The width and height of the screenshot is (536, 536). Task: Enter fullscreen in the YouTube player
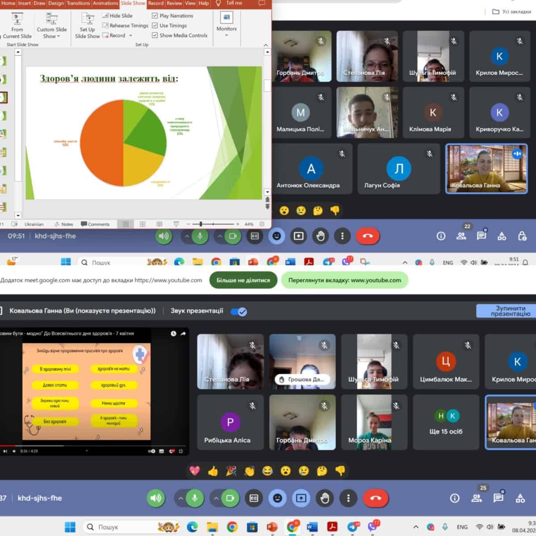click(181, 451)
